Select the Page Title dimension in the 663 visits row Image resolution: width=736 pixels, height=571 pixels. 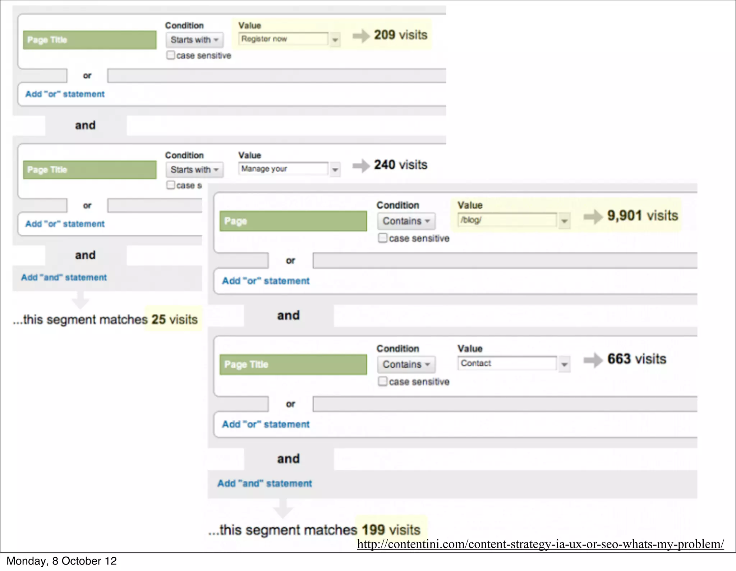[293, 364]
